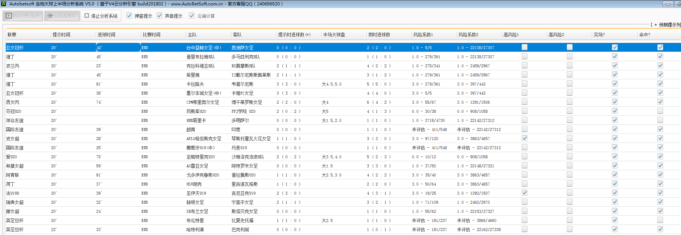Viewport: 681px width, 235px height.
Task: Click the Autobetsoft logo in title bar
Action: [x=4, y=4]
